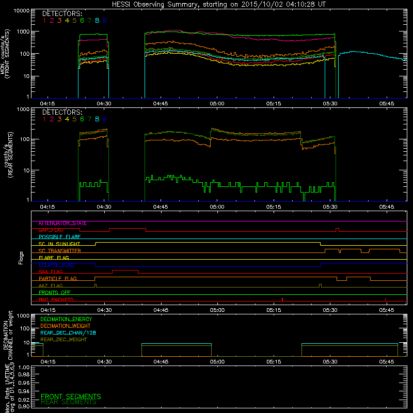Select detector 3 in the rear segments legend
Image resolution: width=413 pixels, height=413 pixels.
(x=59, y=119)
